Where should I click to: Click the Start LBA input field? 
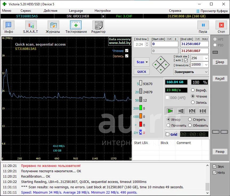point(165,44)
